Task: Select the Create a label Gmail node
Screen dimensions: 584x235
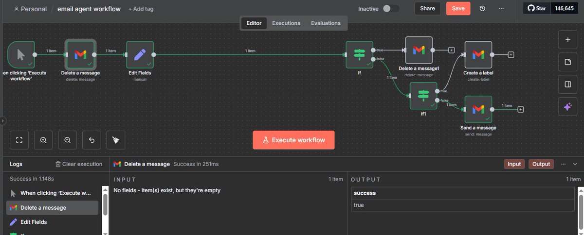Action: [478, 54]
